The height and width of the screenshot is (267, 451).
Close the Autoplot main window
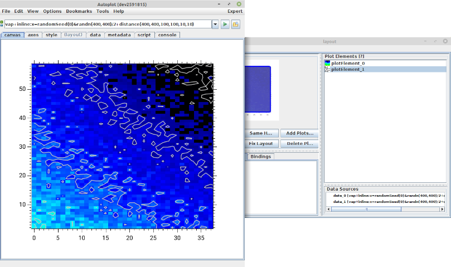(239, 4)
